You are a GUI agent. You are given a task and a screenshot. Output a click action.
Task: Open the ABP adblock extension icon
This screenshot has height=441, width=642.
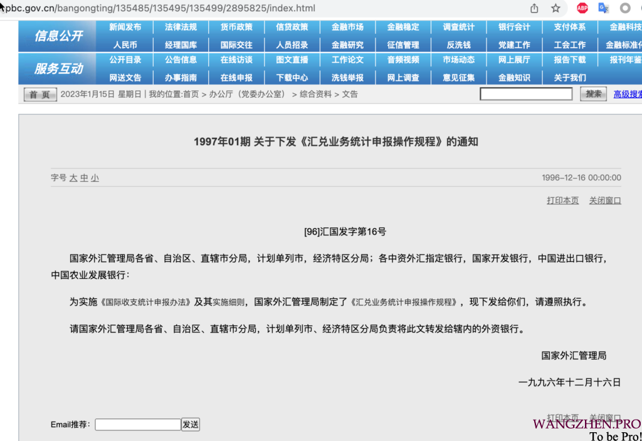(582, 8)
